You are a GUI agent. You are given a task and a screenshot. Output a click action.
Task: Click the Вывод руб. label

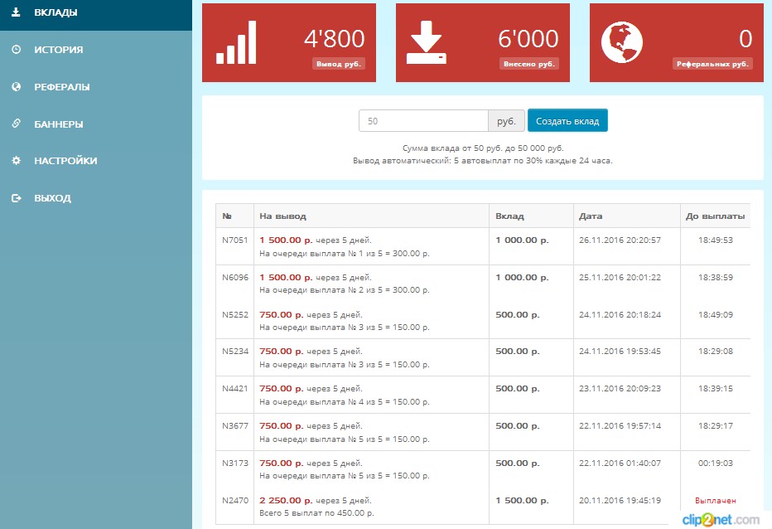click(339, 64)
